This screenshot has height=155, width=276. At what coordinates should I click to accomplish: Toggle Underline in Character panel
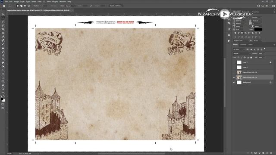point(256,33)
